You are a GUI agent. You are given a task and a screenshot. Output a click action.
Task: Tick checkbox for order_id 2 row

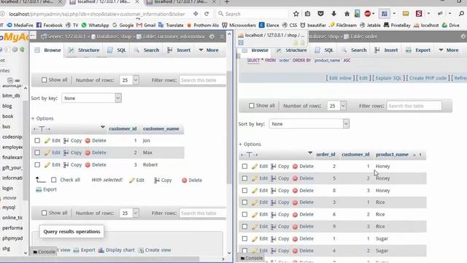[x=244, y=167]
